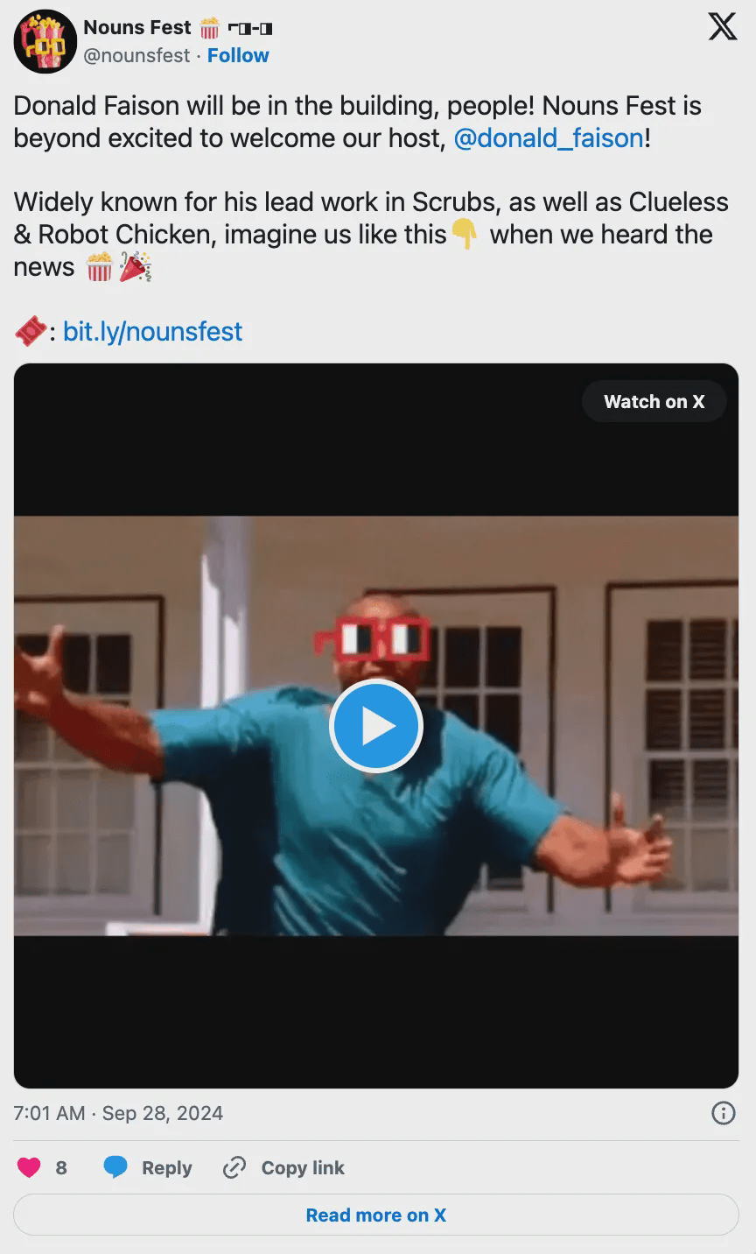Click the Copy link text
756x1254 pixels.
pos(303,1167)
